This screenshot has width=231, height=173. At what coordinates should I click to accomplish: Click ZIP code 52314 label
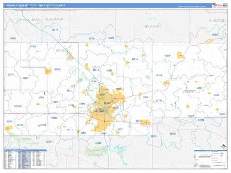[x=139, y=121]
